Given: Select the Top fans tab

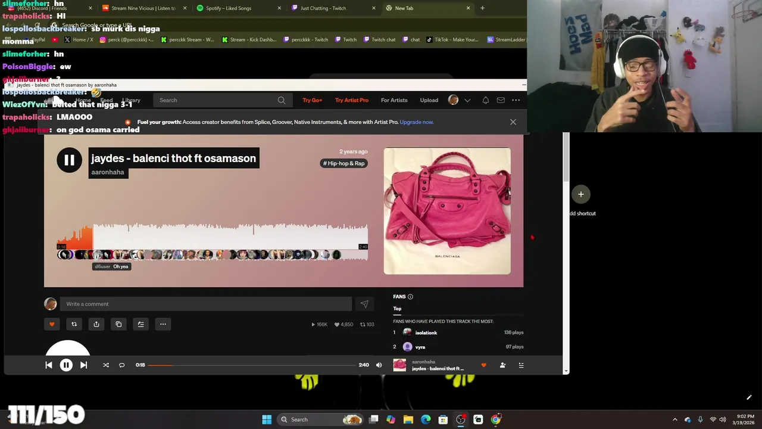Looking at the screenshot, I should (397, 309).
